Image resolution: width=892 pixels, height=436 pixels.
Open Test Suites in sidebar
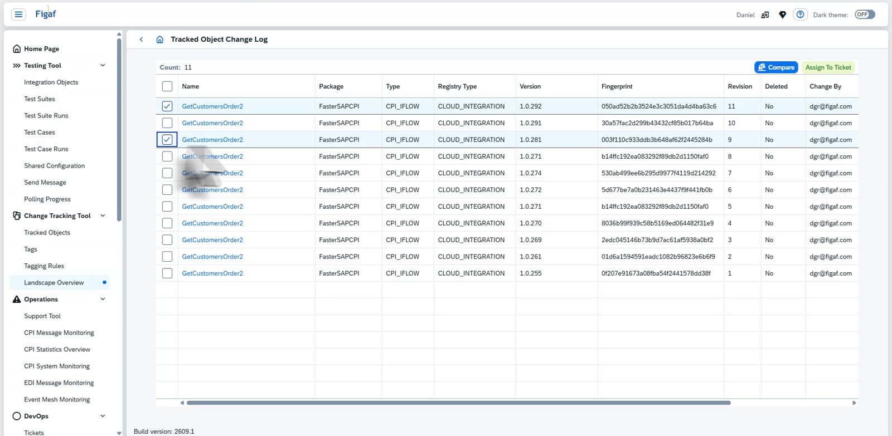click(x=40, y=99)
